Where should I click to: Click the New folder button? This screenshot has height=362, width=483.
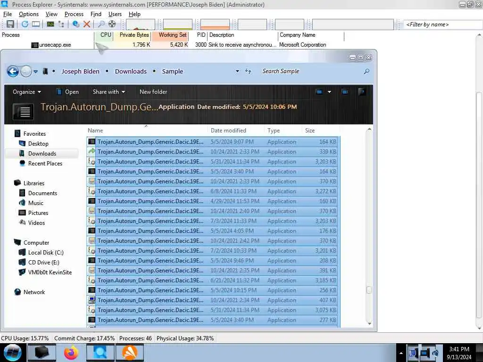pyautogui.click(x=153, y=92)
